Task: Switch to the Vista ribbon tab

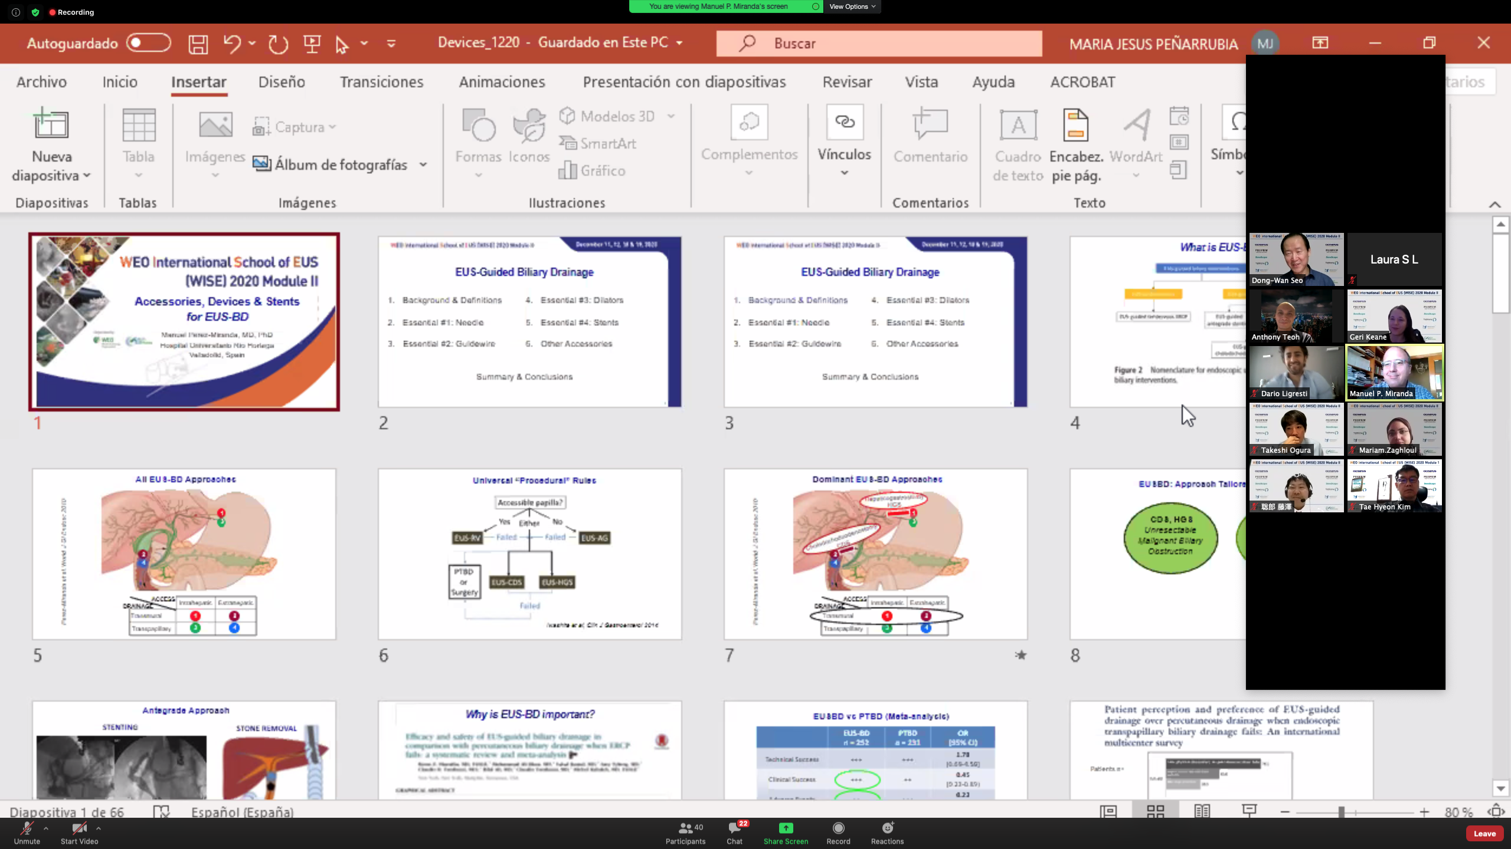Action: [x=921, y=82]
